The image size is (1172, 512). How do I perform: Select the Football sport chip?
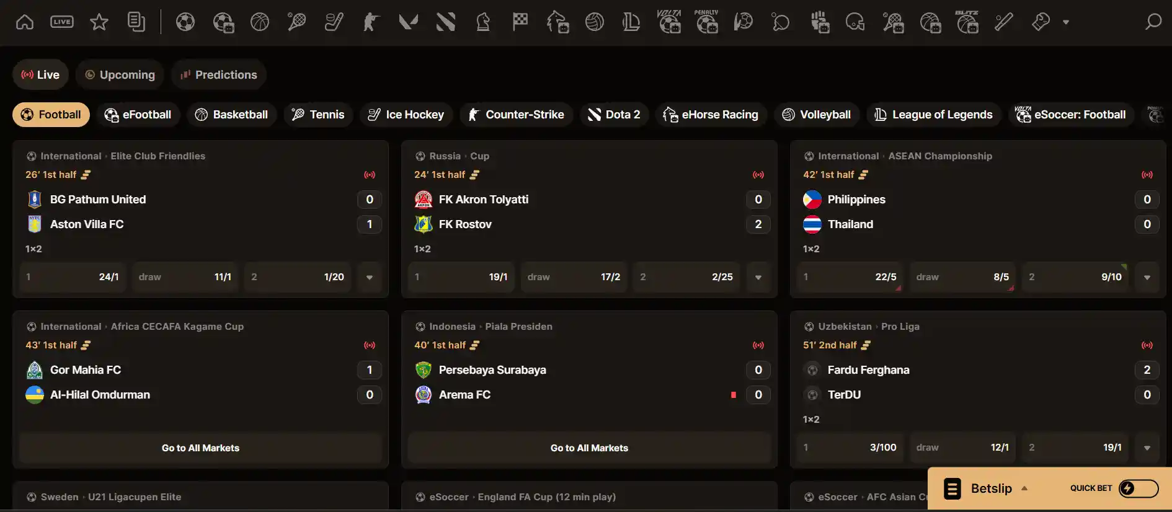(x=51, y=115)
